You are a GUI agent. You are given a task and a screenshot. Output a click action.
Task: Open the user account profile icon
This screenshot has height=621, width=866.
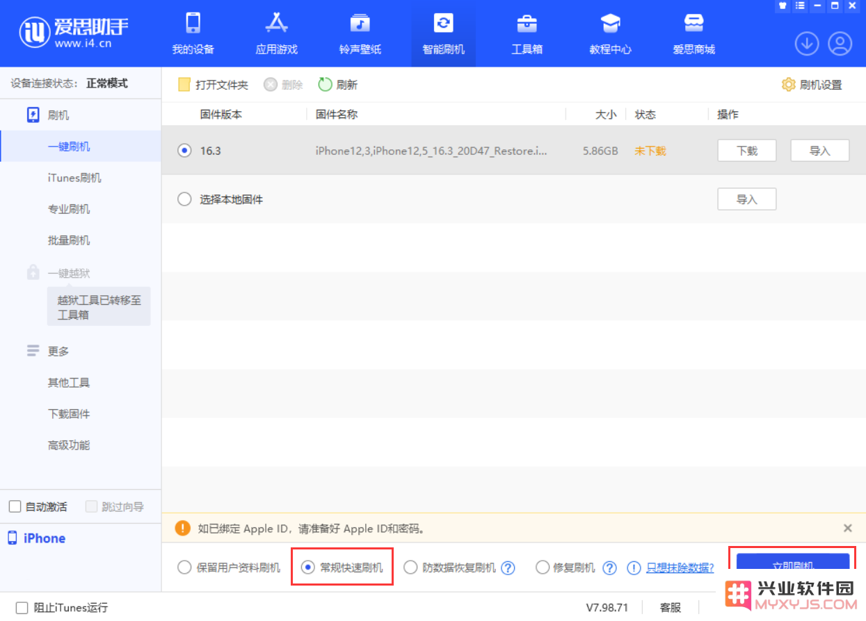840,44
